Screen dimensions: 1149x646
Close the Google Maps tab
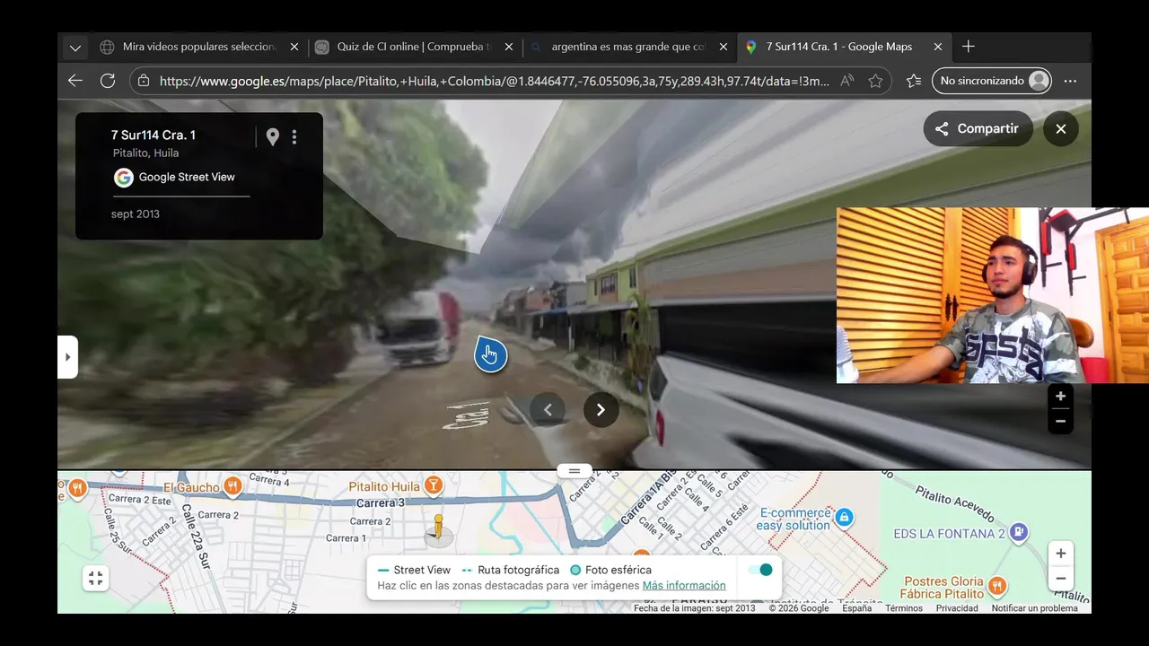click(938, 47)
